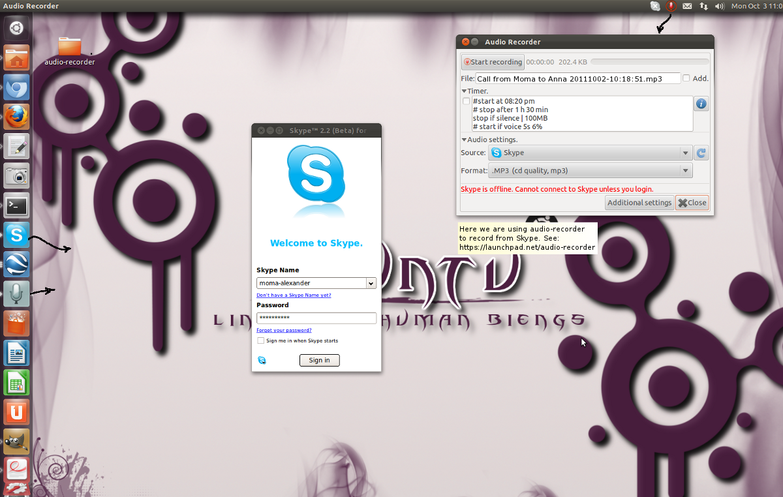Click the Skype icon in the launcher

[16, 235]
